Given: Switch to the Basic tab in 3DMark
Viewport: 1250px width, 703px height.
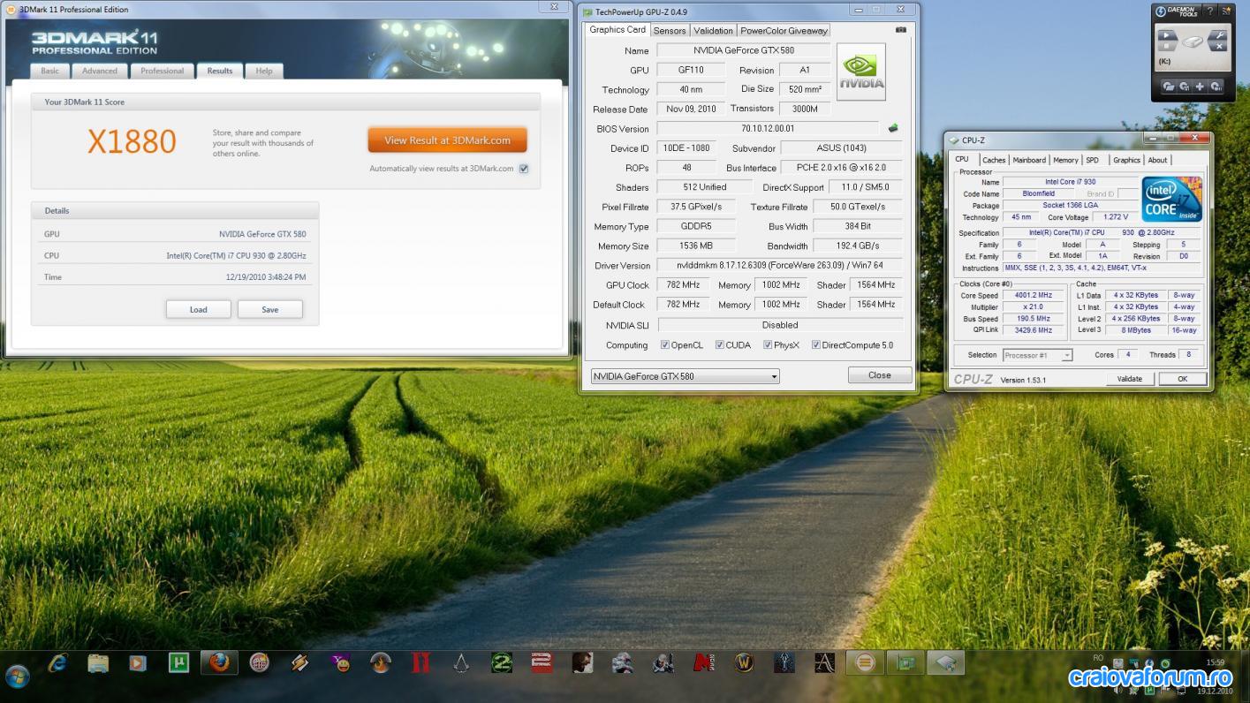Looking at the screenshot, I should (x=50, y=71).
